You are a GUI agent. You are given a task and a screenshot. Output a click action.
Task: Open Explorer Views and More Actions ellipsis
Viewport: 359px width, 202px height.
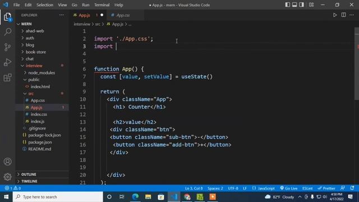click(x=62, y=15)
